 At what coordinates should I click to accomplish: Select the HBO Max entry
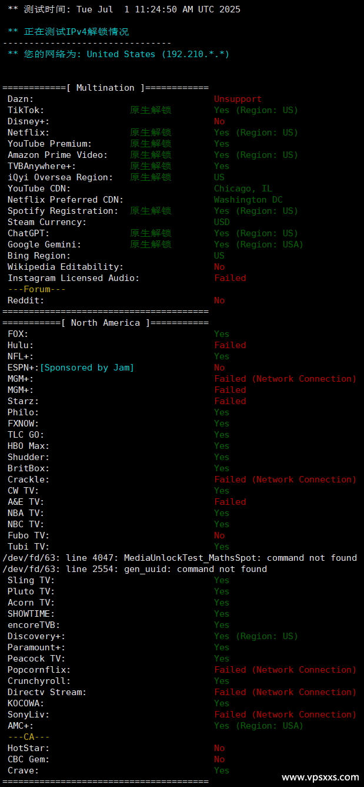28,446
